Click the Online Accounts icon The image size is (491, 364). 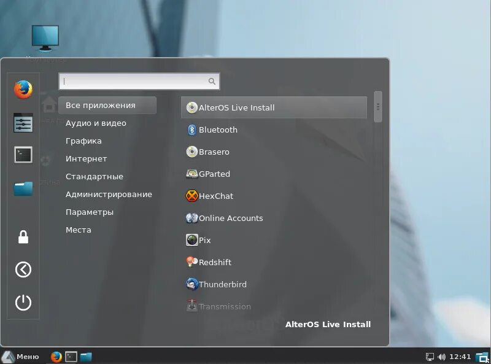pyautogui.click(x=191, y=218)
